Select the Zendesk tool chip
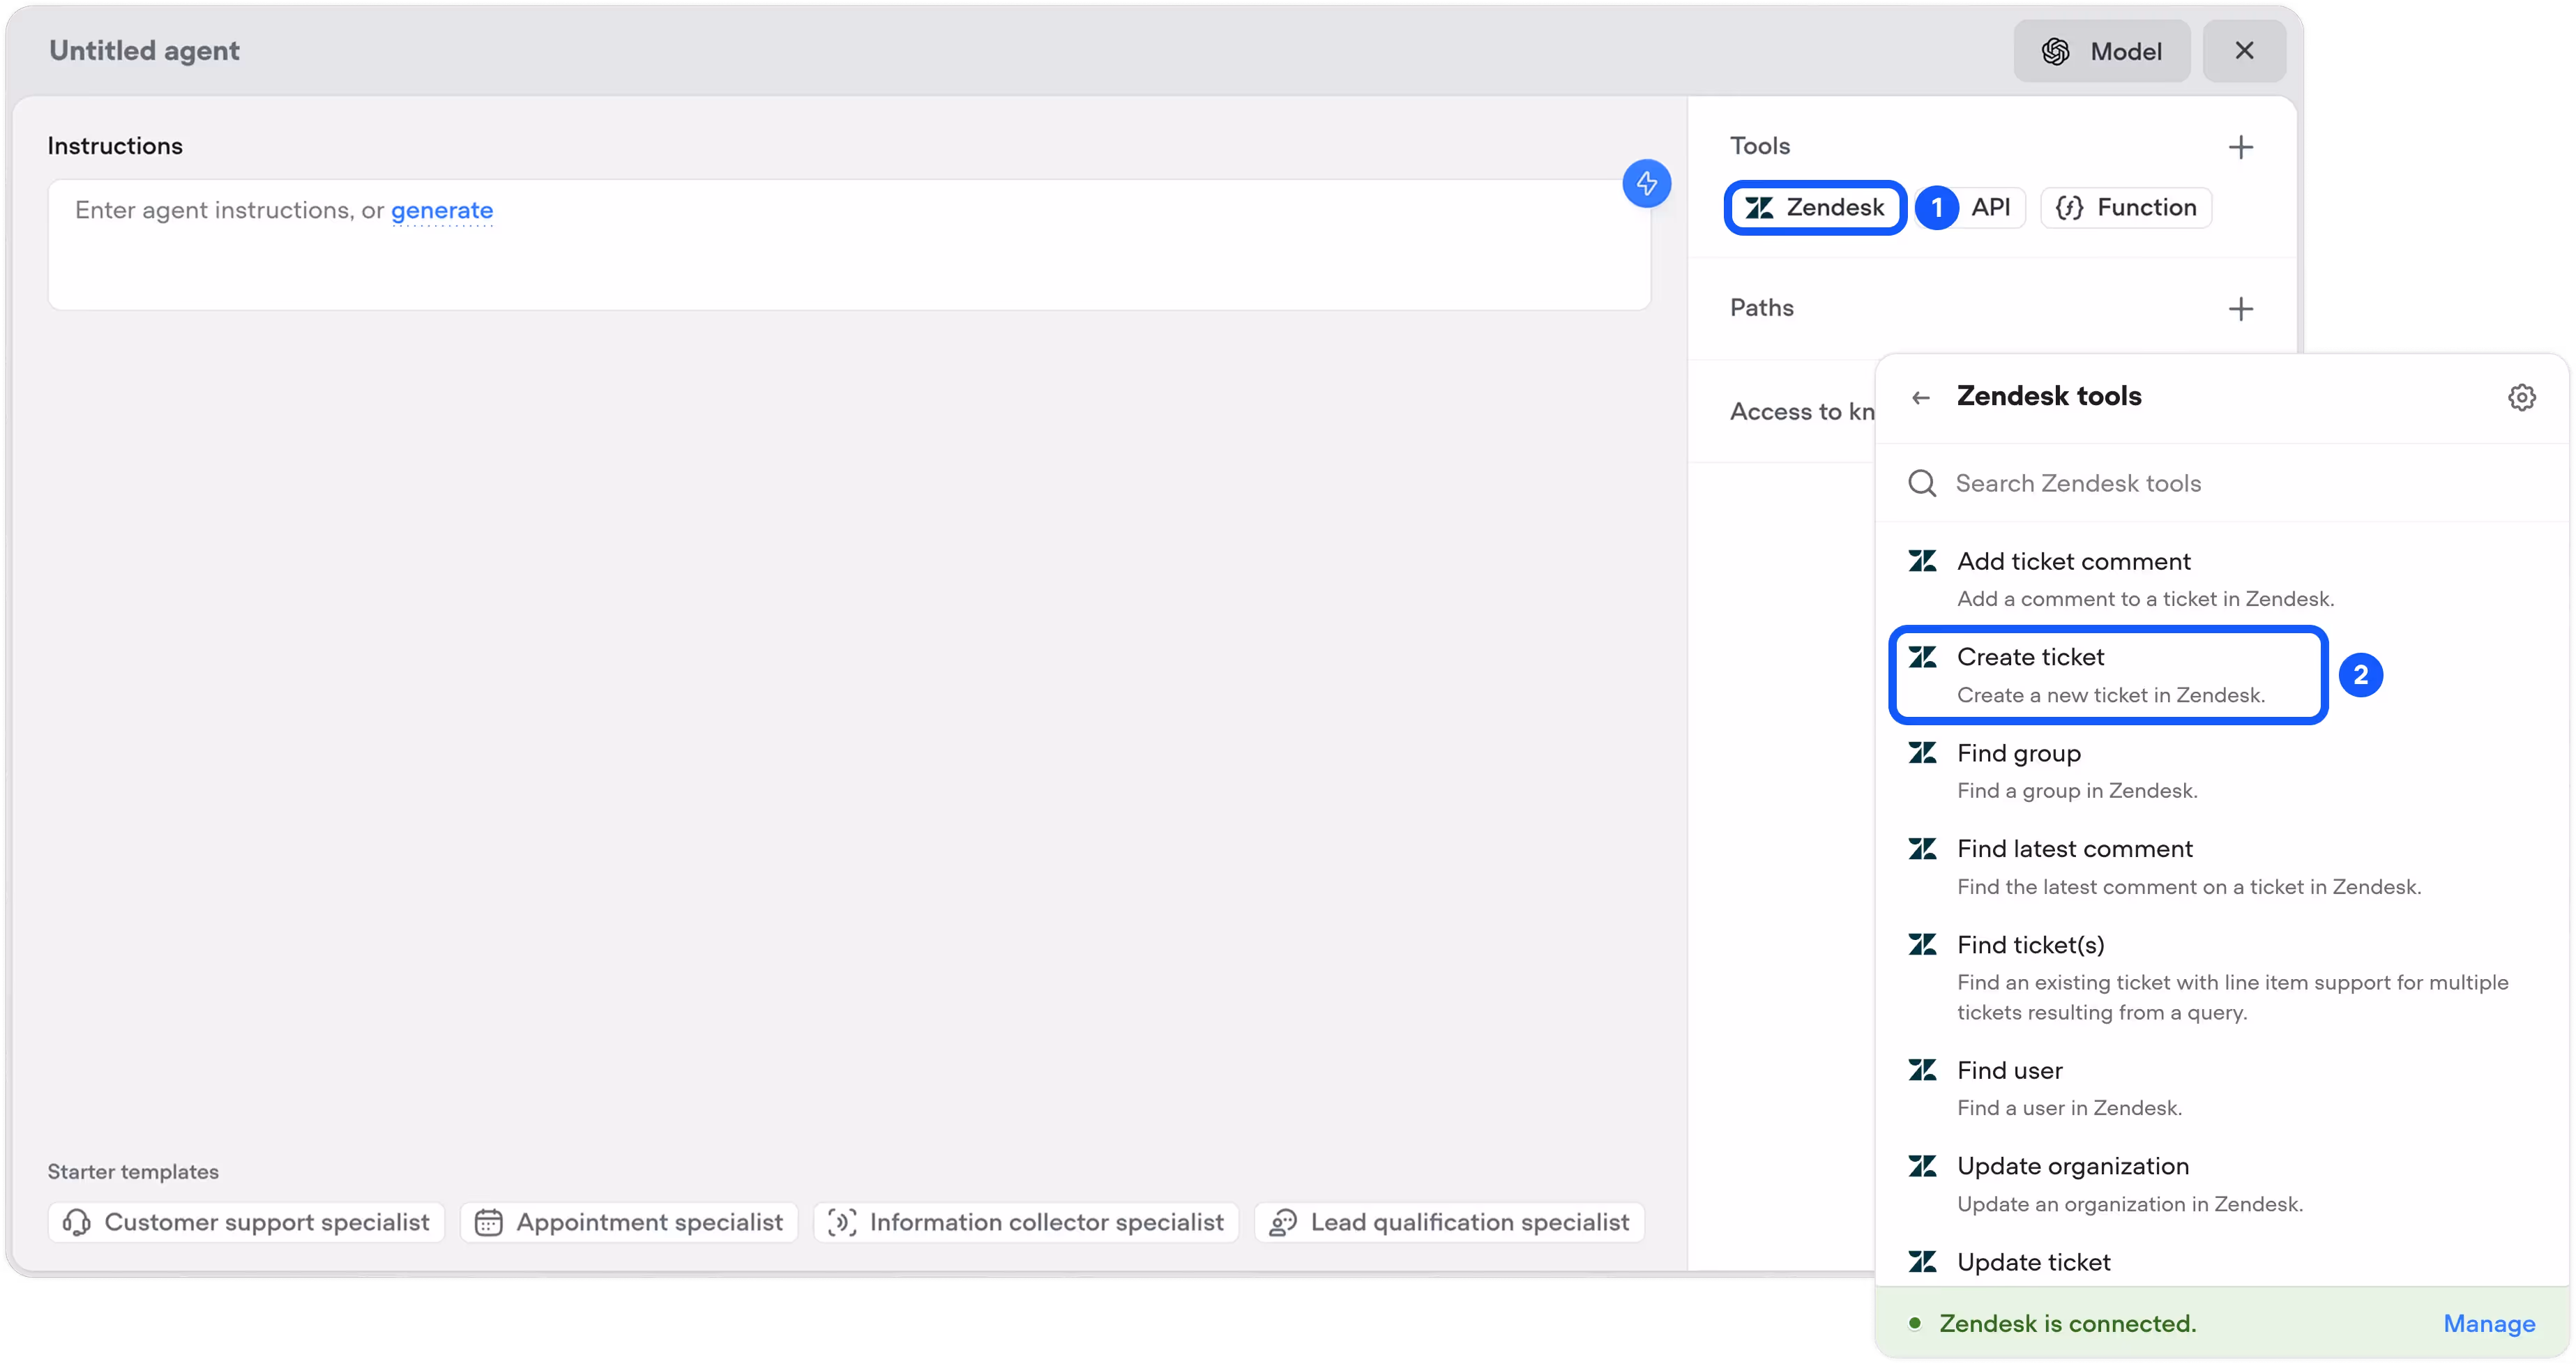 (x=1815, y=208)
